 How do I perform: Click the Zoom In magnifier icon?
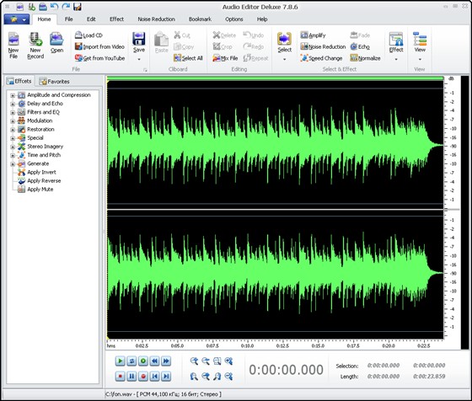pos(194,361)
